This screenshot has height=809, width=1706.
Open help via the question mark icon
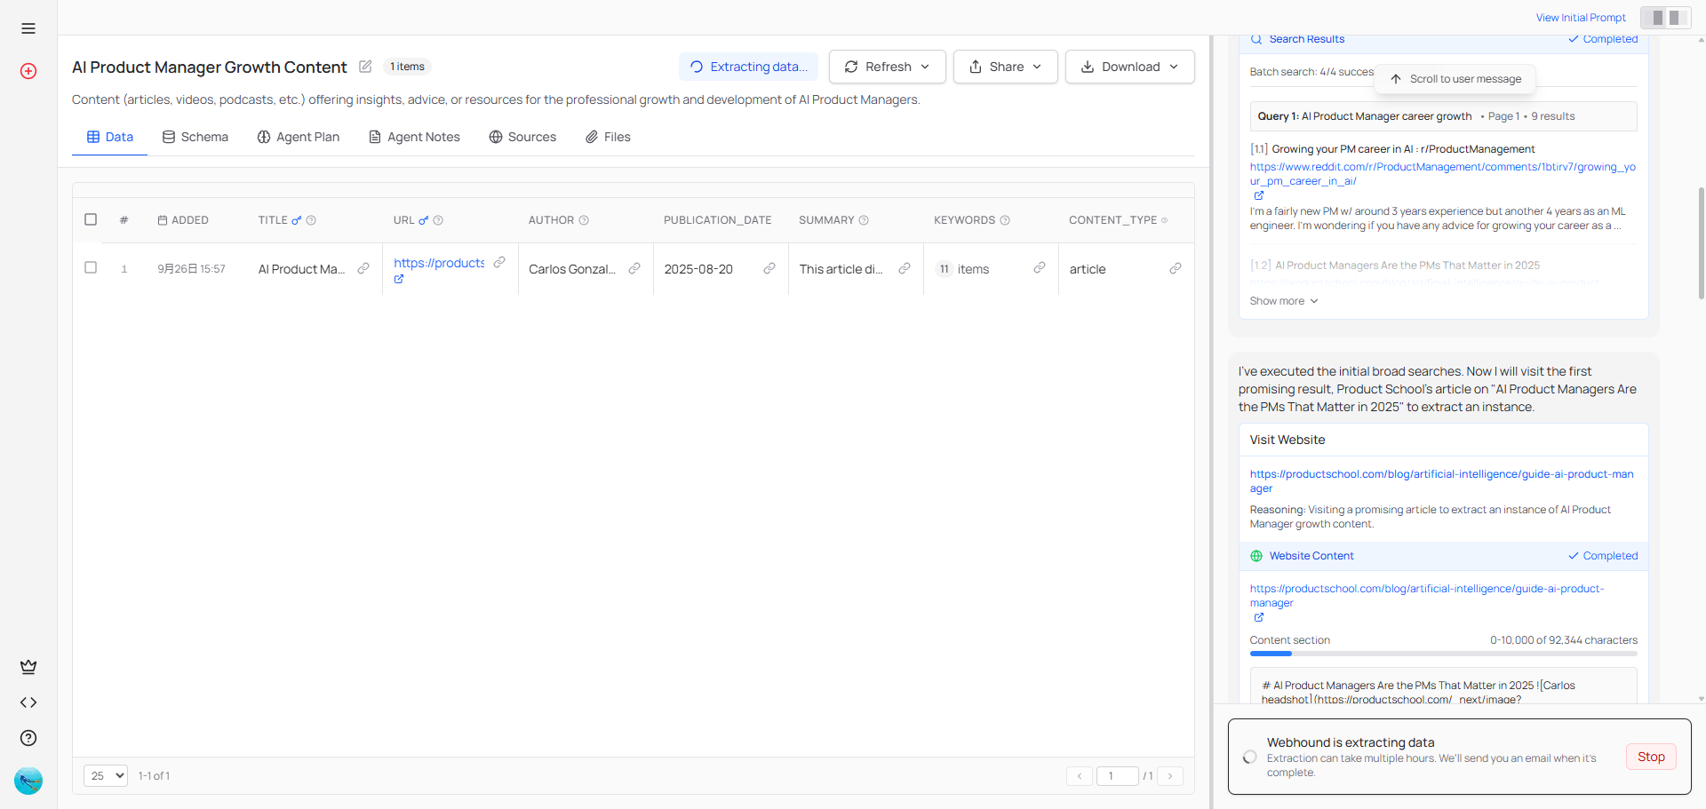[x=28, y=738]
